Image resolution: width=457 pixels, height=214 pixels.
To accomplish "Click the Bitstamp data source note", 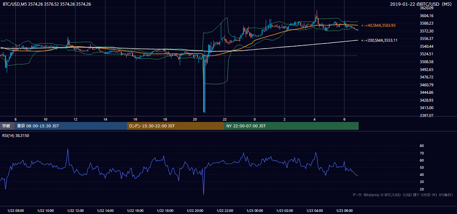I will click(x=403, y=195).
